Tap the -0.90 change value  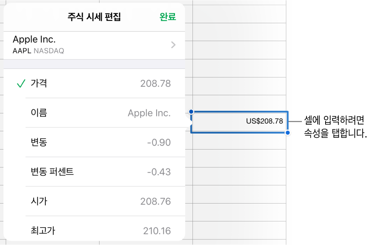(x=159, y=142)
